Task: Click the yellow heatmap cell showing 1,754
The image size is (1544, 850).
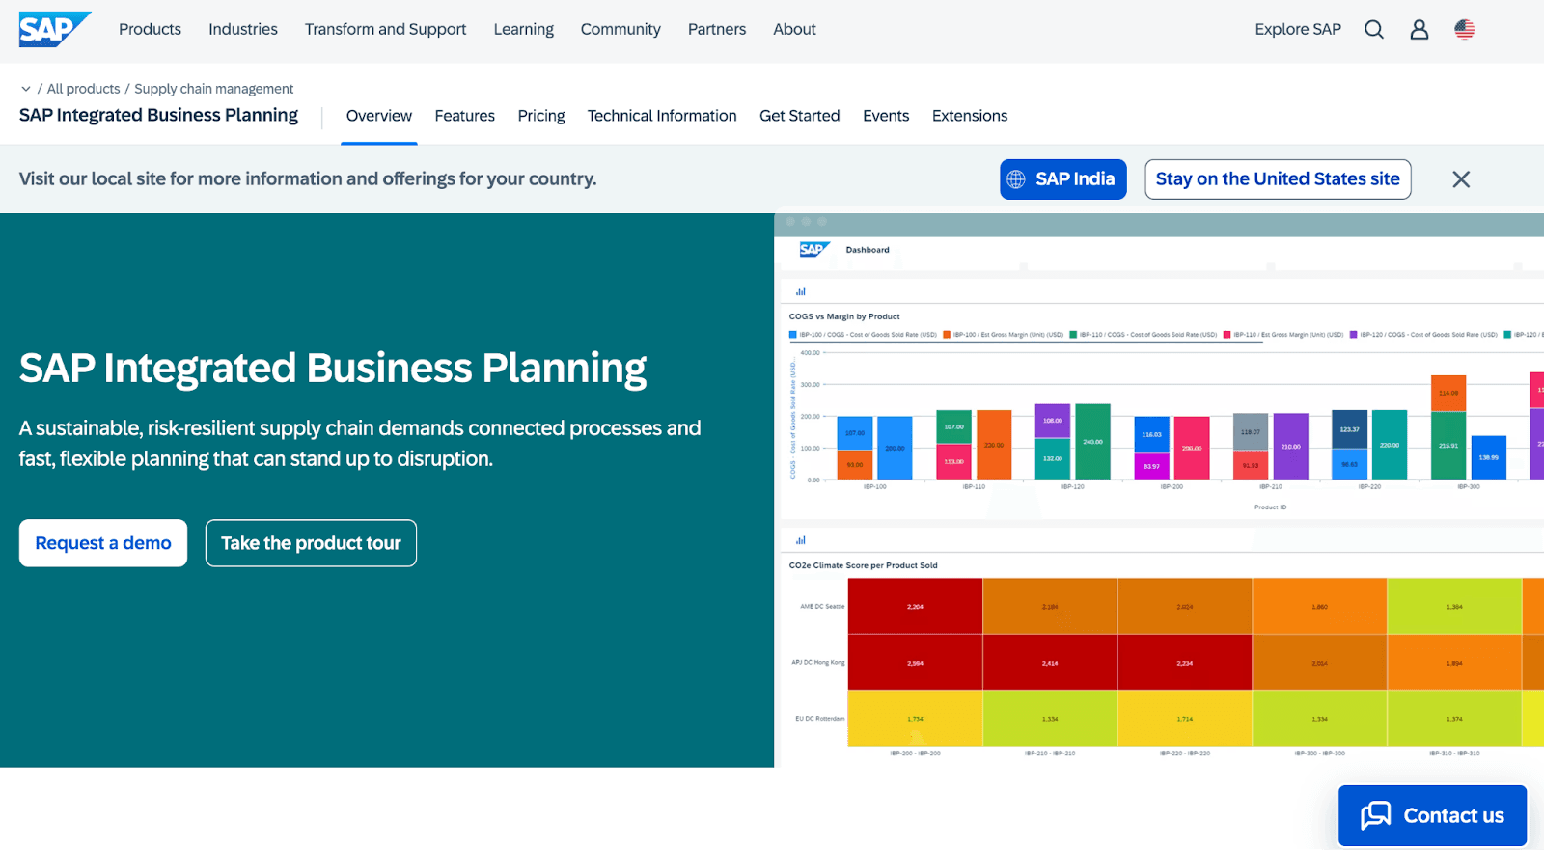Action: [915, 719]
